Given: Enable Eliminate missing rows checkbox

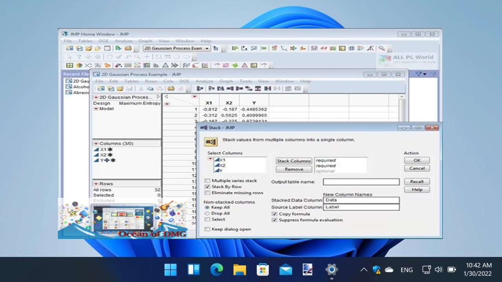Looking at the screenshot, I should (207, 193).
